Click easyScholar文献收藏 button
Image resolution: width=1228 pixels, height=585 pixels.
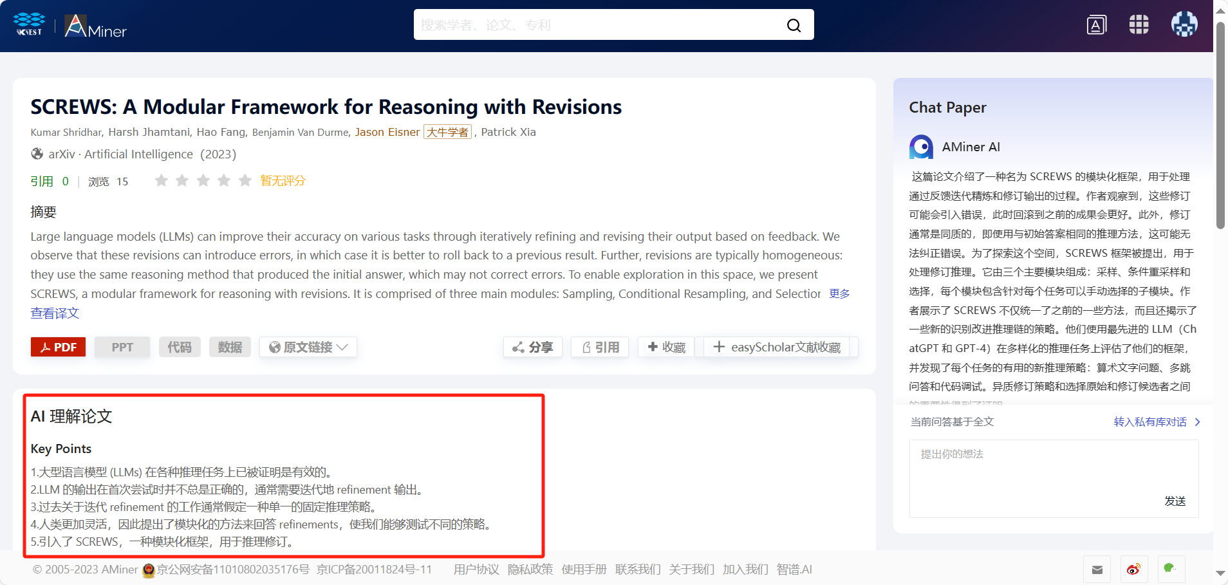pyautogui.click(x=777, y=348)
